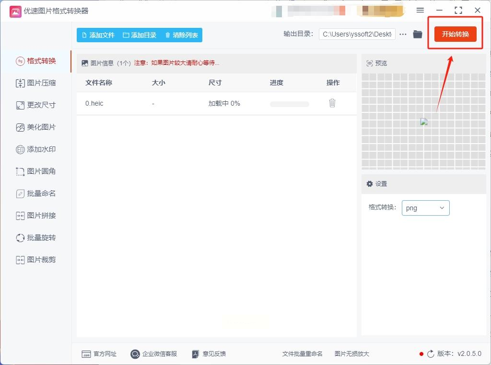Click the three-dots browse output directory button
This screenshot has height=365, width=491.
coord(403,34)
